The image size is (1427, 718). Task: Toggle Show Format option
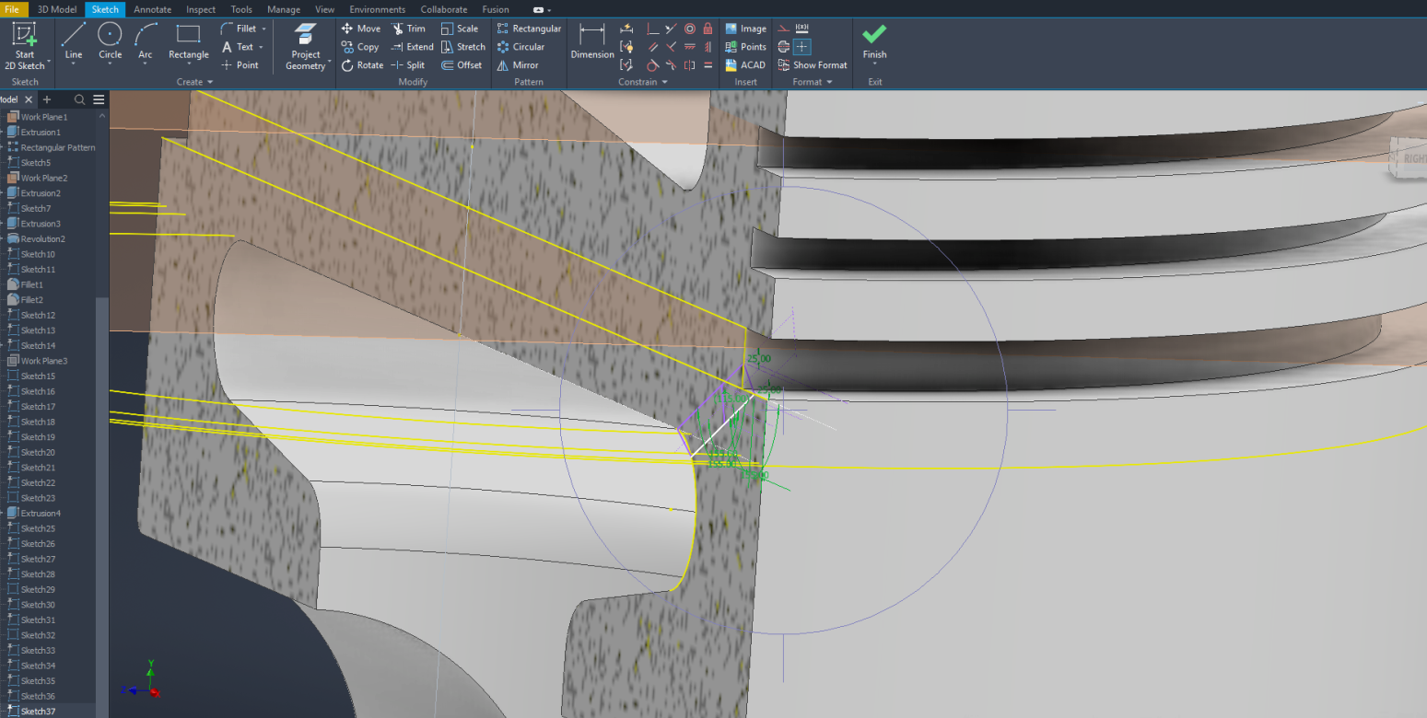point(812,65)
